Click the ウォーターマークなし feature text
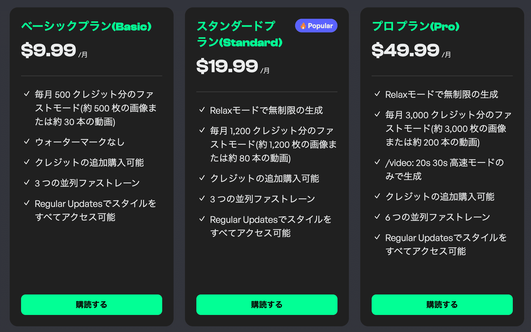The image size is (531, 332). point(80,142)
